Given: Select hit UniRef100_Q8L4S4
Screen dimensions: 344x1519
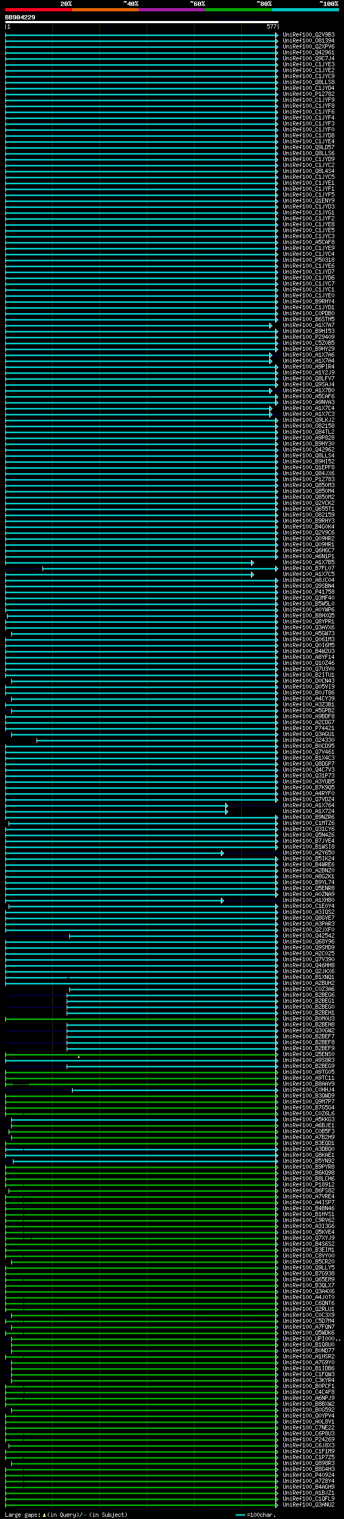Looking at the screenshot, I should (309, 171).
